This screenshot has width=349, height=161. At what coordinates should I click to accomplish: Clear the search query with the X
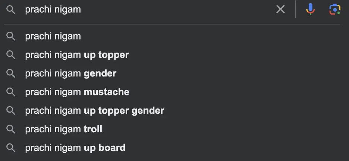[280, 10]
